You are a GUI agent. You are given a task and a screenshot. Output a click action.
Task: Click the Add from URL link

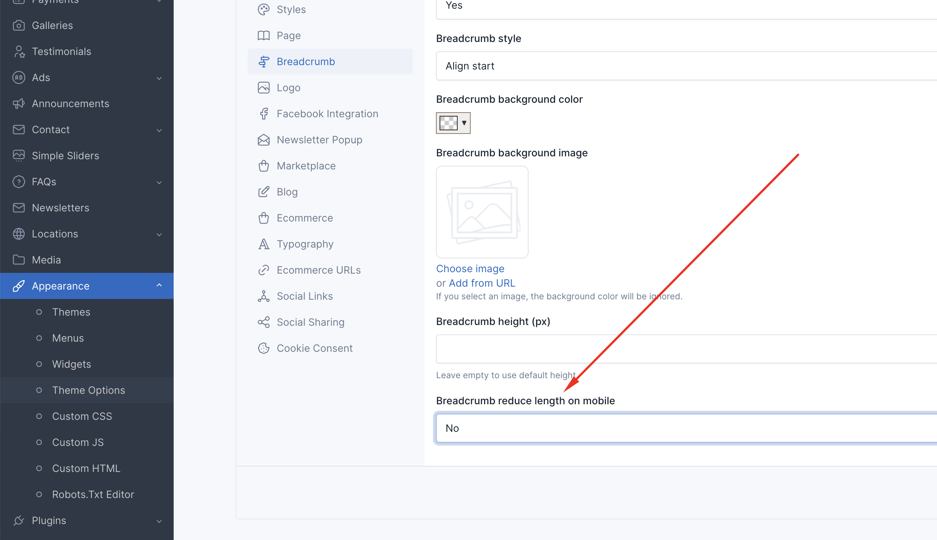pos(482,283)
